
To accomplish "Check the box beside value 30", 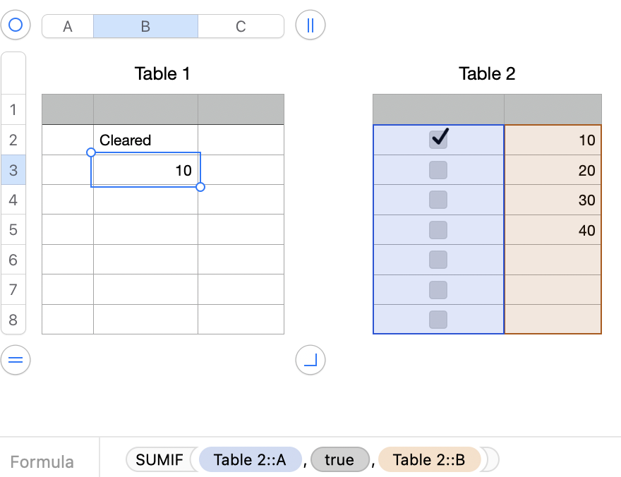I will pyautogui.click(x=438, y=200).
